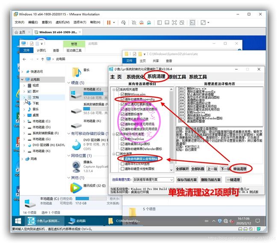This screenshot has width=278, height=243.
Task: Uncheck 删除Winre.wim in the cleanup list
Action: point(122,95)
